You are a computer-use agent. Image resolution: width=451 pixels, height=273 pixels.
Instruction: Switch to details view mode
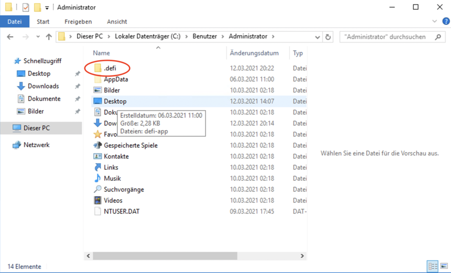(432, 266)
